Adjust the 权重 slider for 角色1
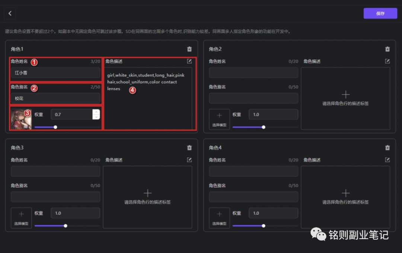The image size is (402, 253). pyautogui.click(x=55, y=127)
